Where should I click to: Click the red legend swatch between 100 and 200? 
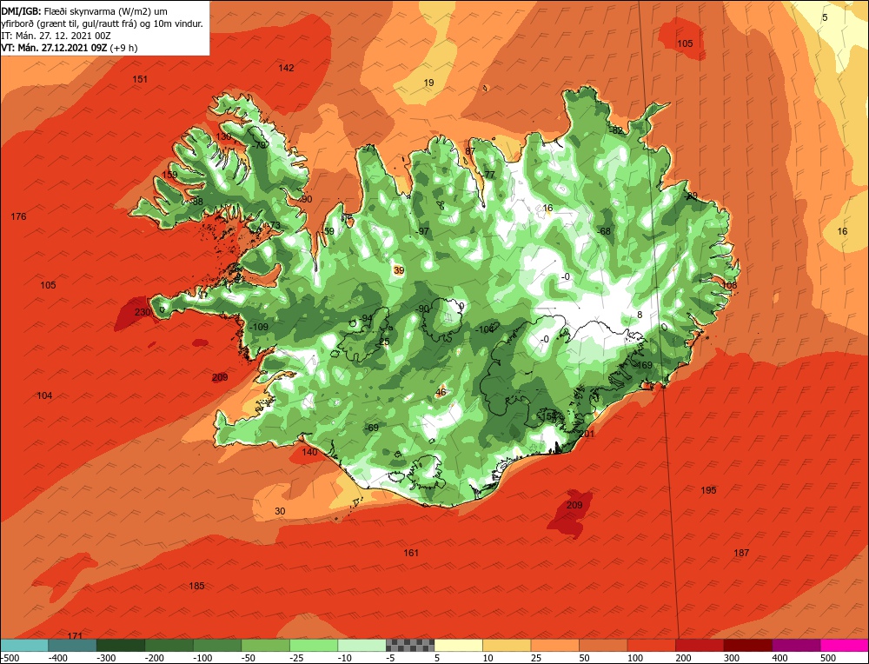coord(651,645)
